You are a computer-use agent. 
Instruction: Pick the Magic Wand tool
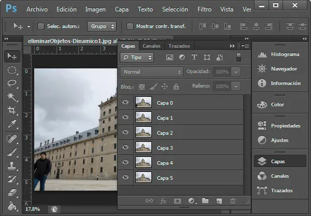[11, 97]
